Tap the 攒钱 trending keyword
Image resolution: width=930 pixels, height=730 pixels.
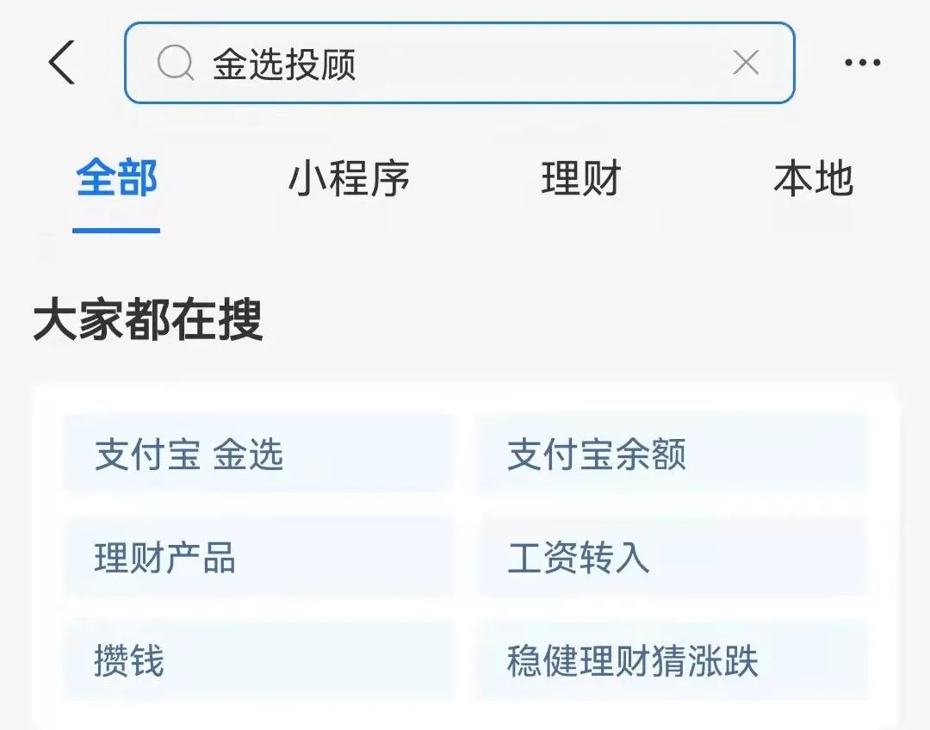click(x=258, y=661)
